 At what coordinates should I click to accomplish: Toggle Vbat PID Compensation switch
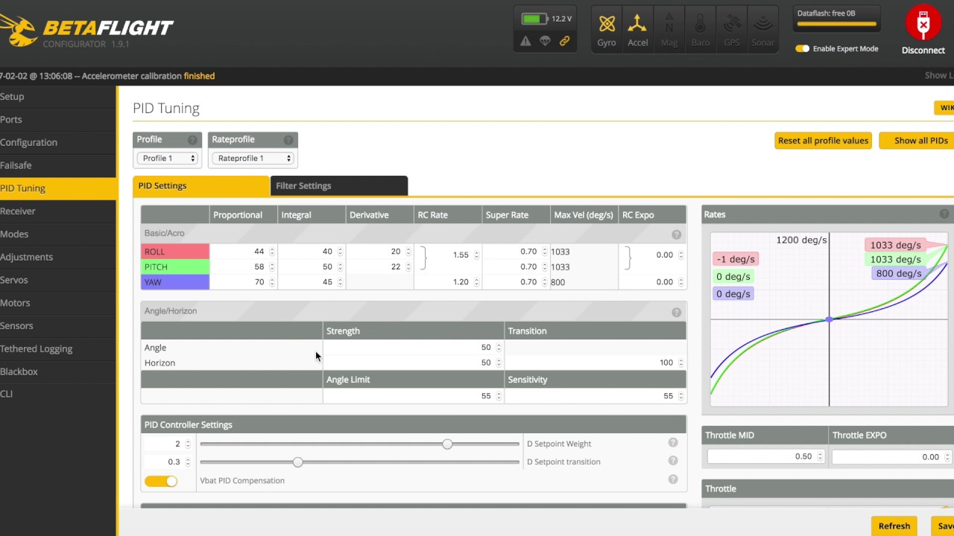(x=161, y=481)
